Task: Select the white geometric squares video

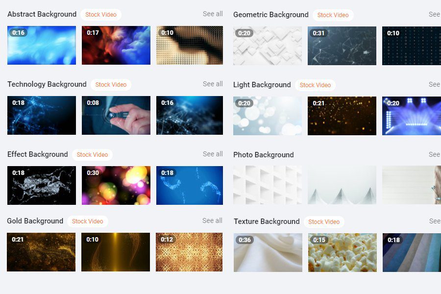Action: pyautogui.click(x=268, y=46)
